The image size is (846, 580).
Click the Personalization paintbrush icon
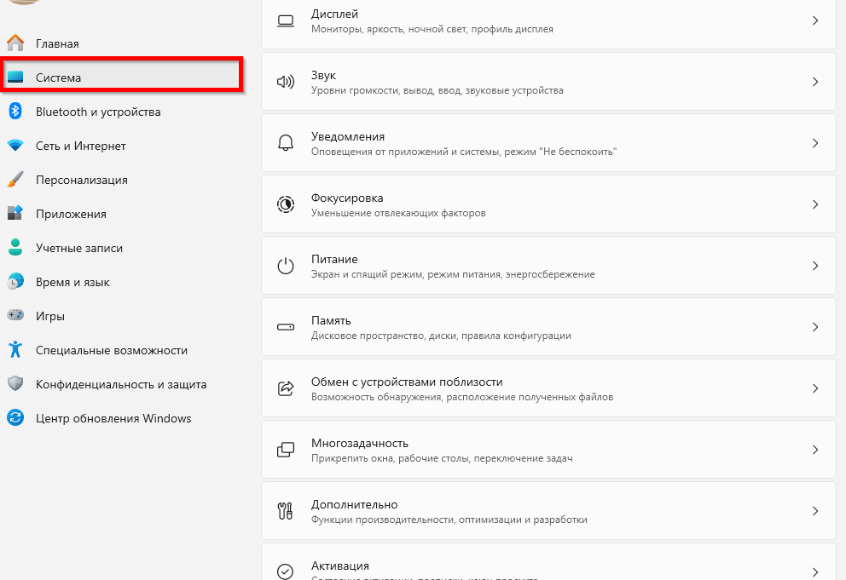[15, 180]
